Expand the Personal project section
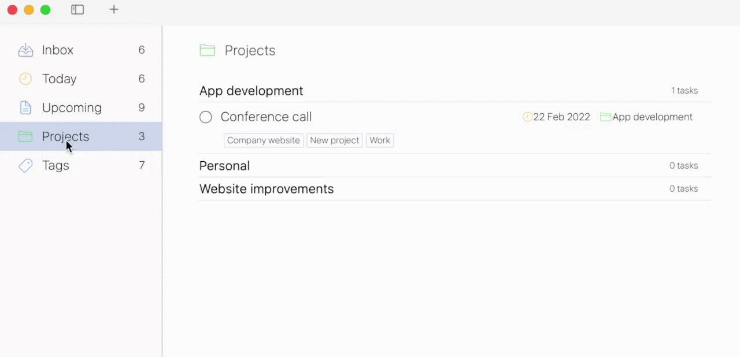Screen dimensions: 740x357 coord(454,166)
